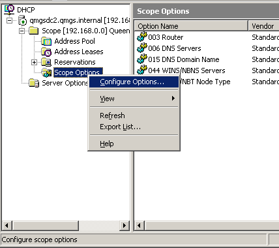The height and width of the screenshot is (248, 279).
Task: Select Scope [192.168.0.0] label
Action: [85, 31]
